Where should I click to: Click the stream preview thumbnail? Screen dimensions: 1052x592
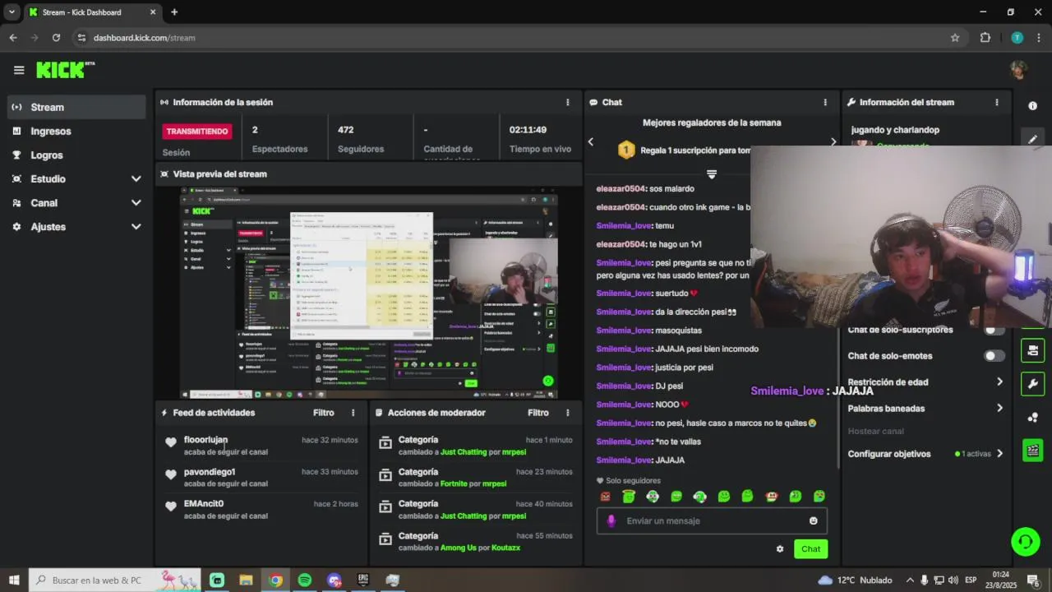pyautogui.click(x=369, y=293)
